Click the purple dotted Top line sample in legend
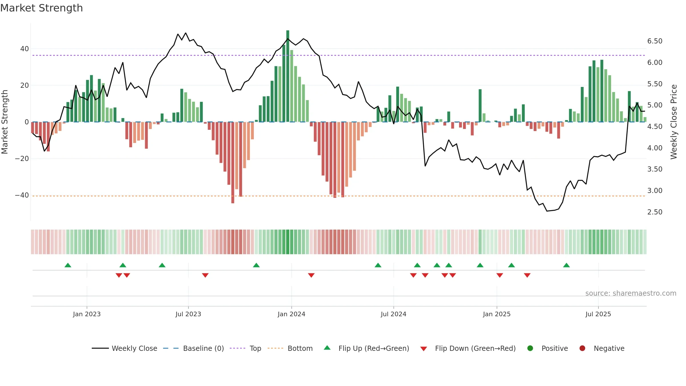Image resolution: width=686 pixels, height=386 pixels. pos(238,348)
